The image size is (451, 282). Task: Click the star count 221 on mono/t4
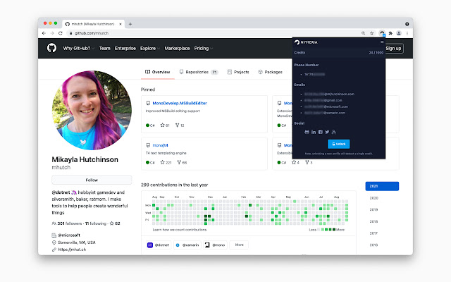coord(166,162)
